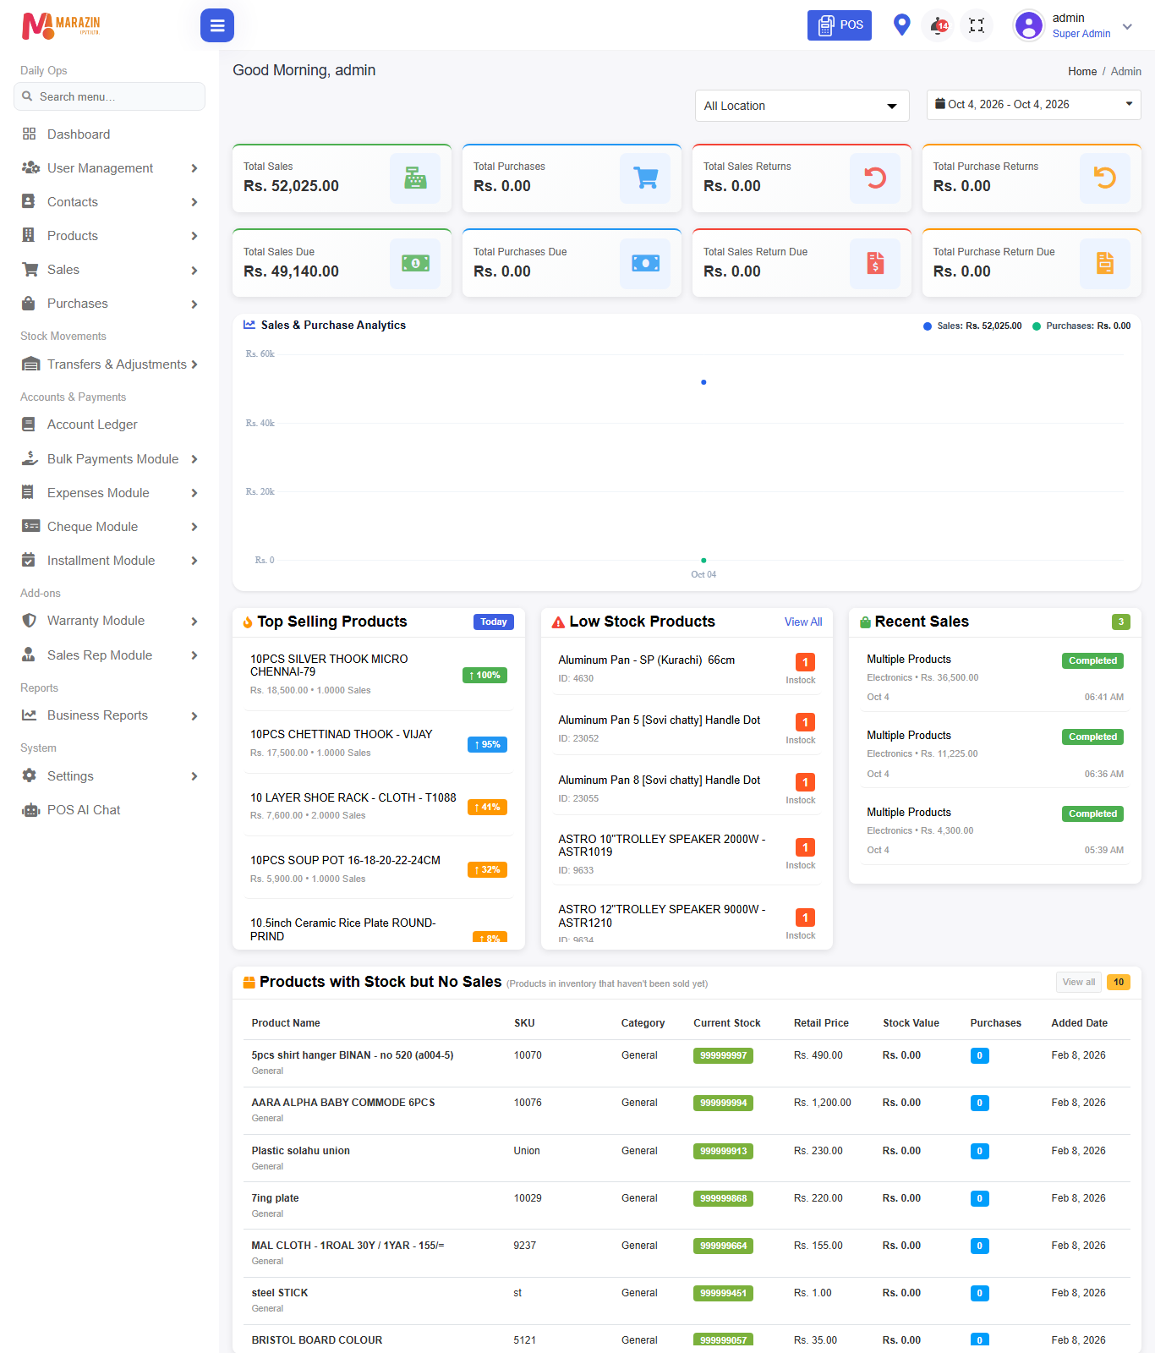
Task: Click the Total Purchase Returns orange arrow icon
Action: point(1105,178)
